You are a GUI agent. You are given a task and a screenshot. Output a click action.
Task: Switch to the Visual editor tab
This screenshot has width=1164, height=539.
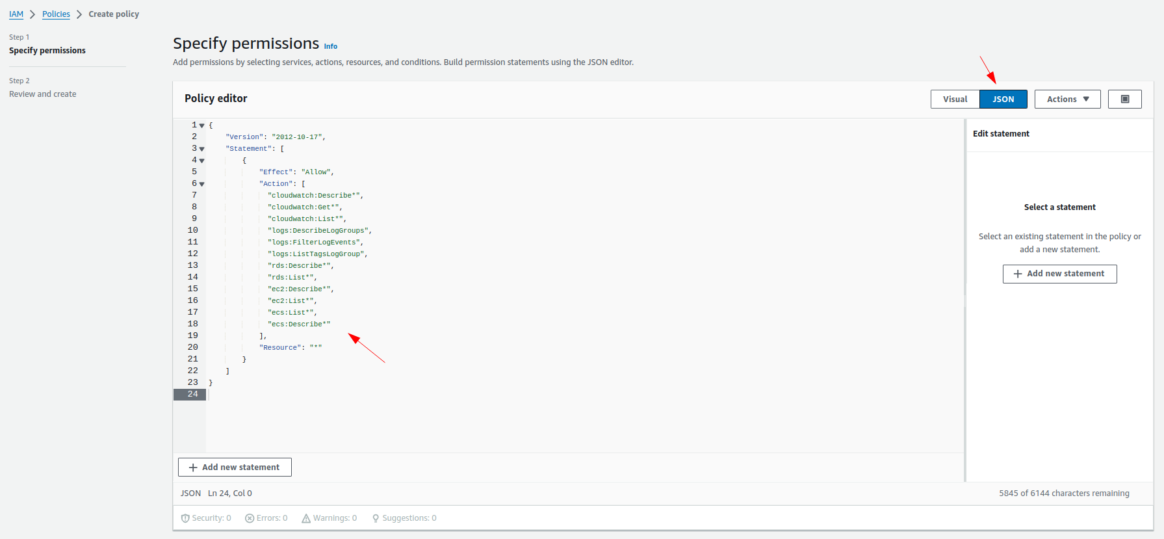click(x=955, y=99)
